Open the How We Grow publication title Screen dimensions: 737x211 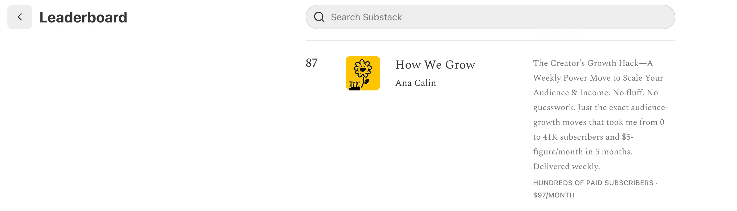435,65
